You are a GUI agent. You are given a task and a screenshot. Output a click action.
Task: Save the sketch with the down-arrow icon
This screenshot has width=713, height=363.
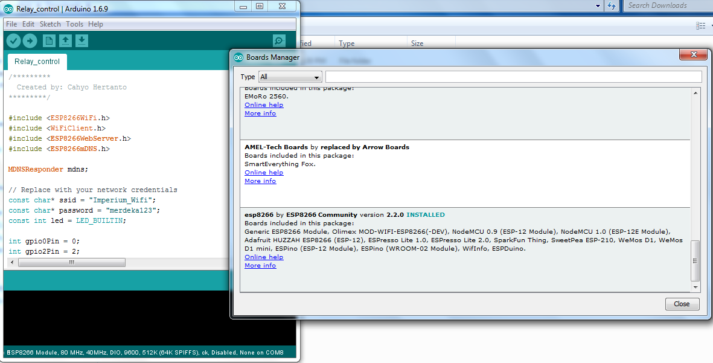tap(82, 41)
